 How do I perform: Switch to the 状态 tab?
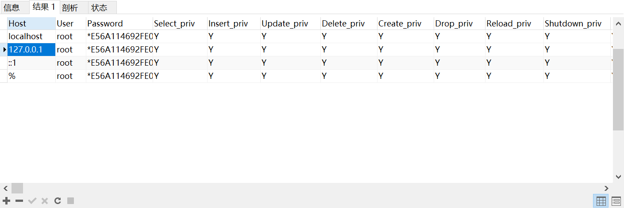click(99, 7)
